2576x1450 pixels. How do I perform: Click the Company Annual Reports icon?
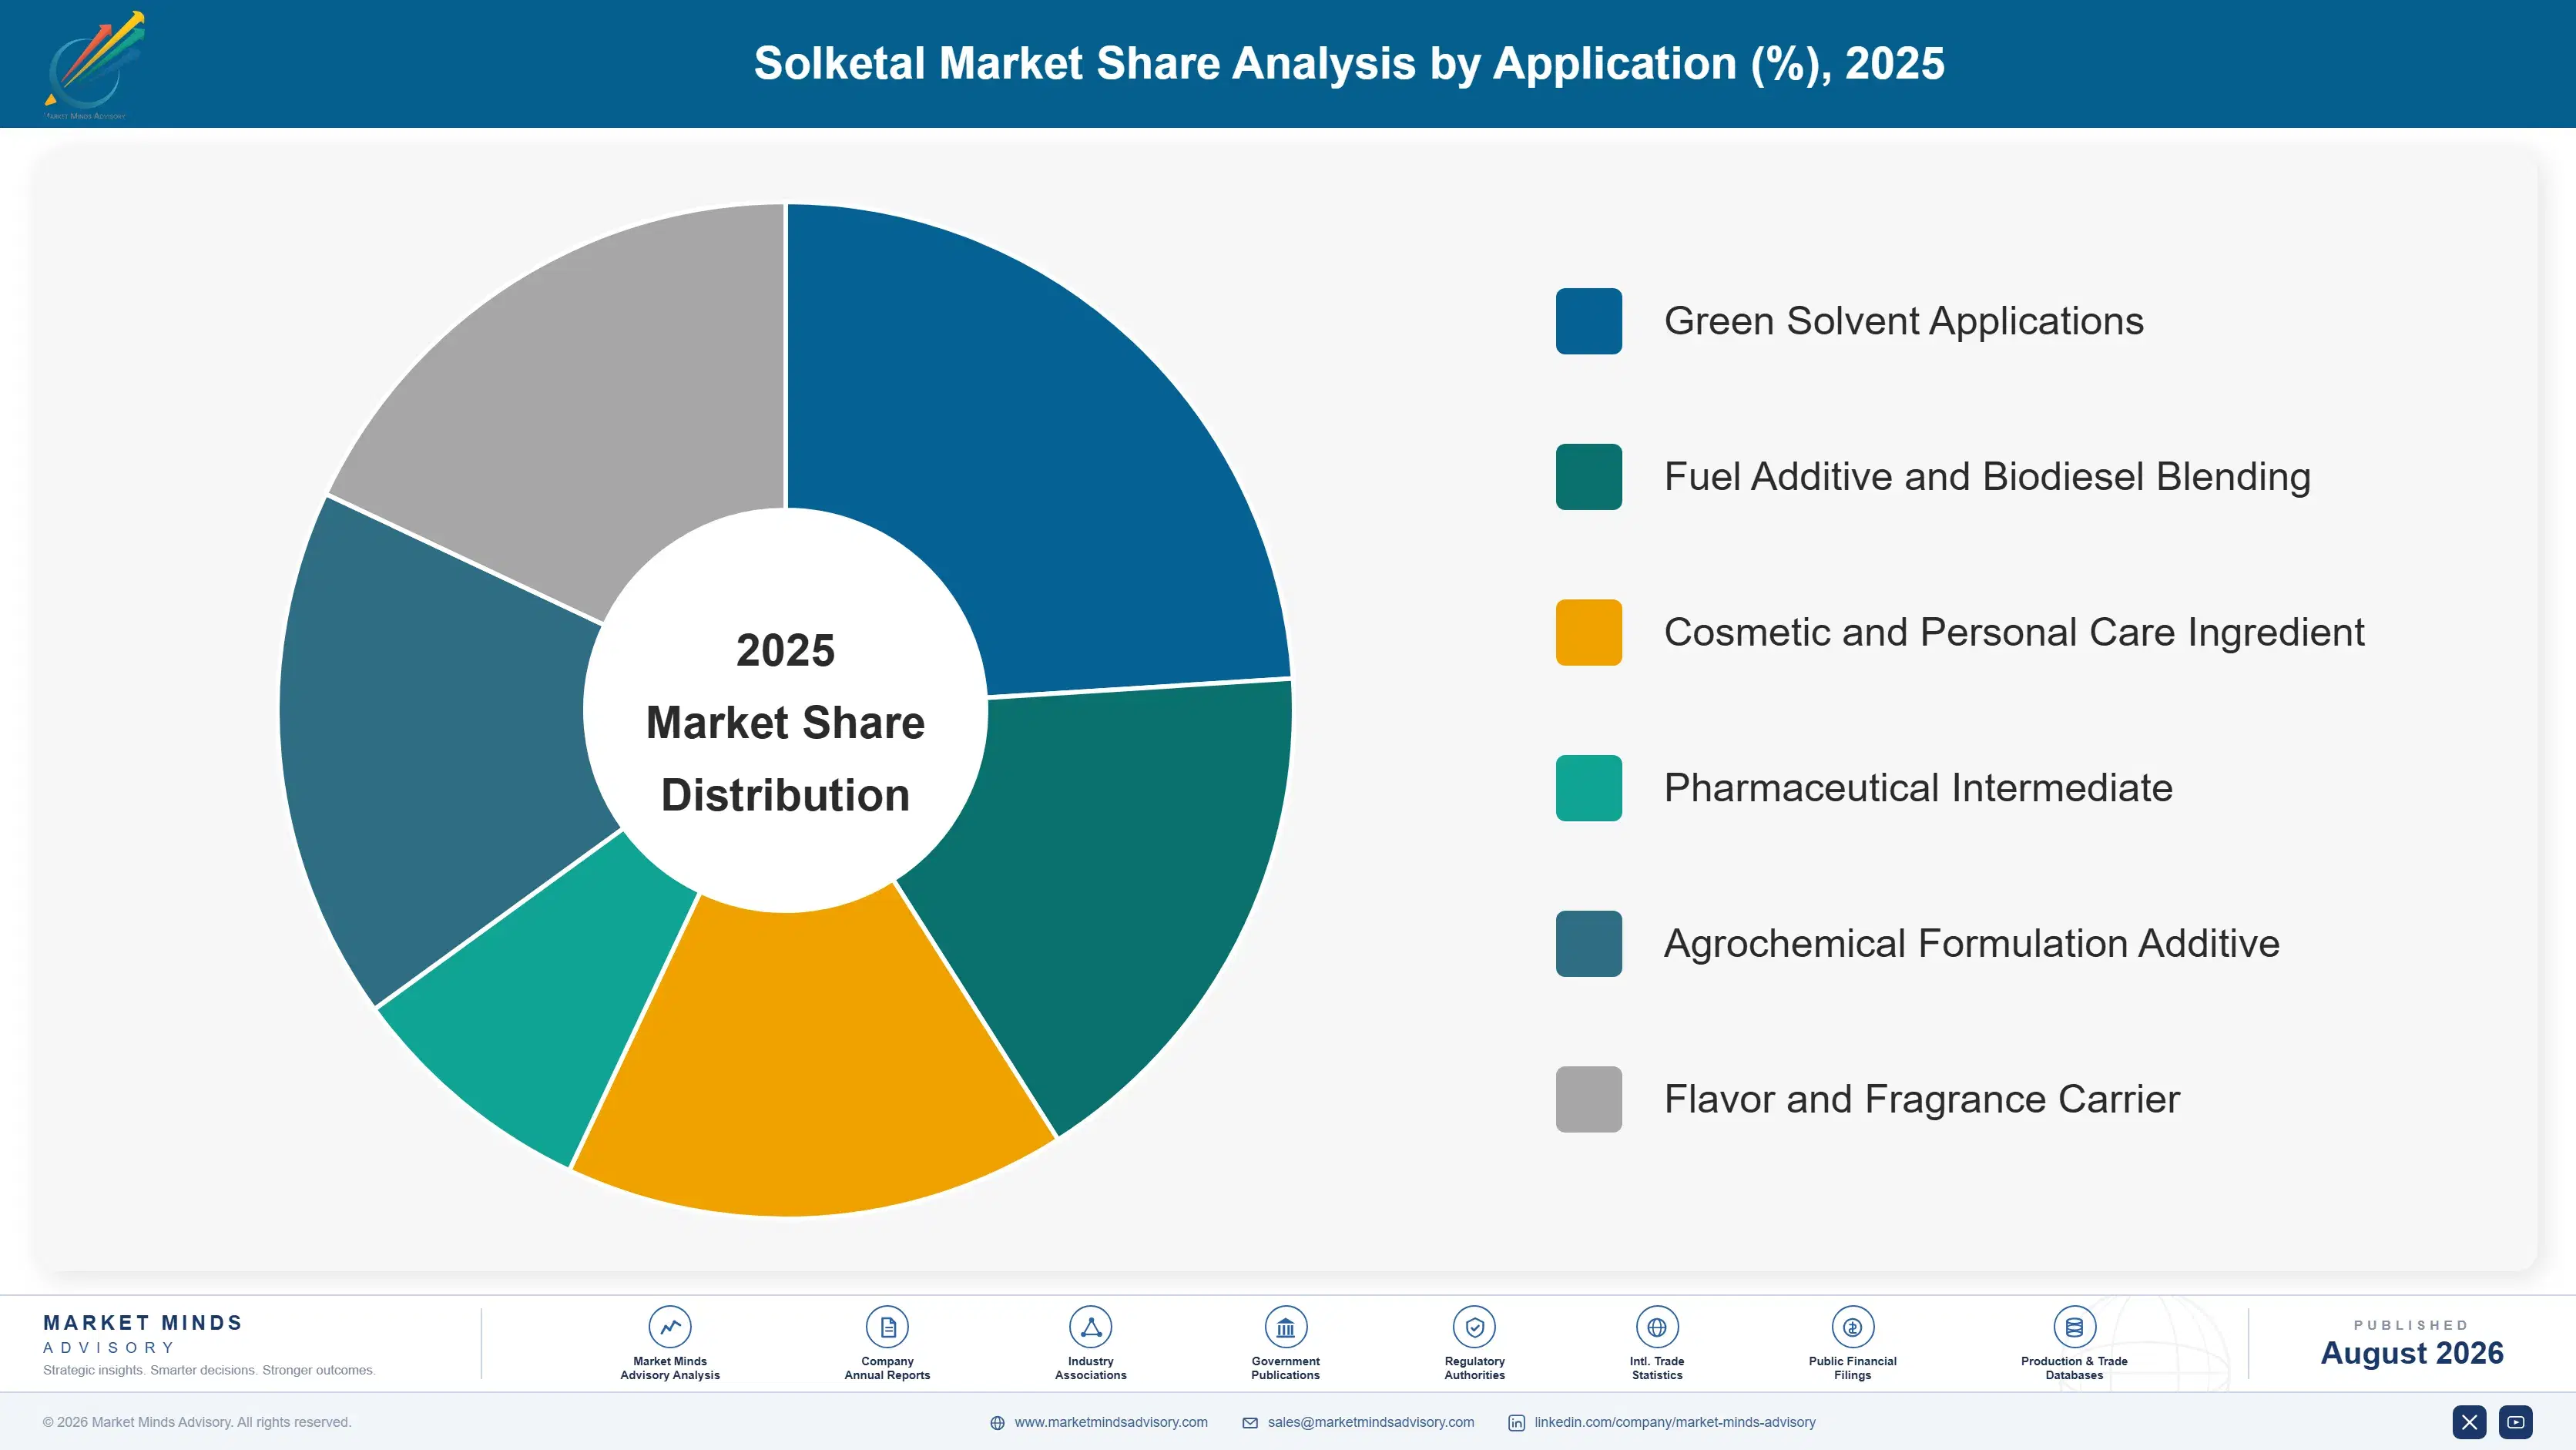[887, 1327]
